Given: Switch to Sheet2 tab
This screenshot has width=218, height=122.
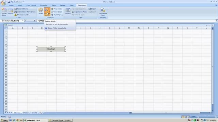Looking at the screenshot, I should [x=26, y=113].
